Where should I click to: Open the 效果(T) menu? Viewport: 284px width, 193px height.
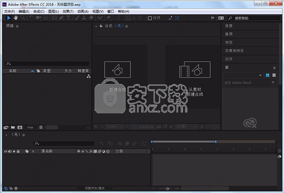click(x=68, y=12)
